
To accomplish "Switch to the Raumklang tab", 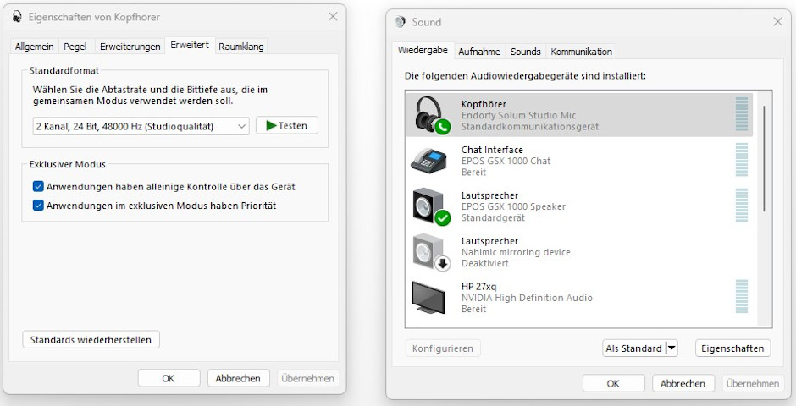I will coord(241,47).
